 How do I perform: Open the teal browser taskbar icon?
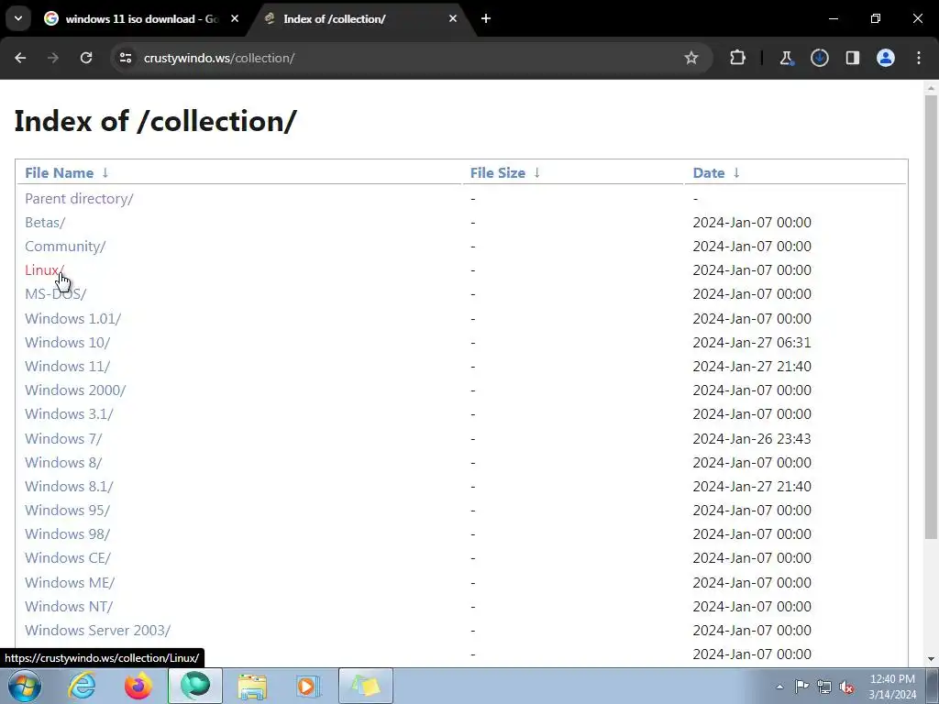(x=195, y=686)
